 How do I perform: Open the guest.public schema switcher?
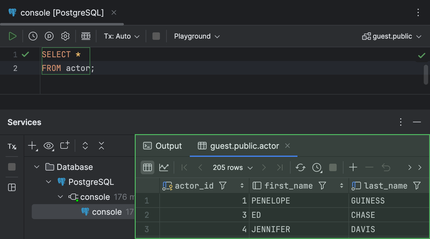click(391, 36)
